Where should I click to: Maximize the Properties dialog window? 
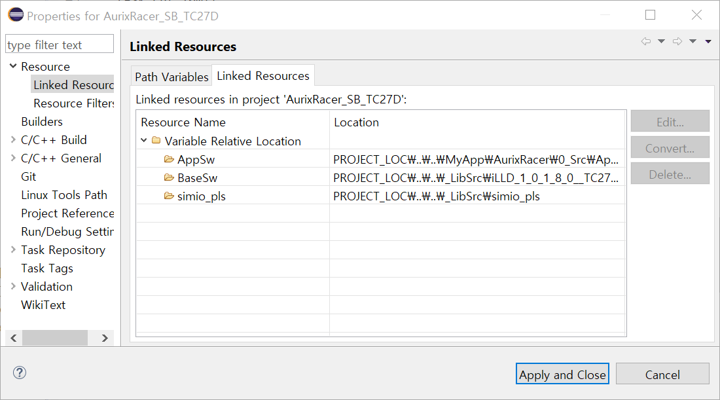click(650, 14)
